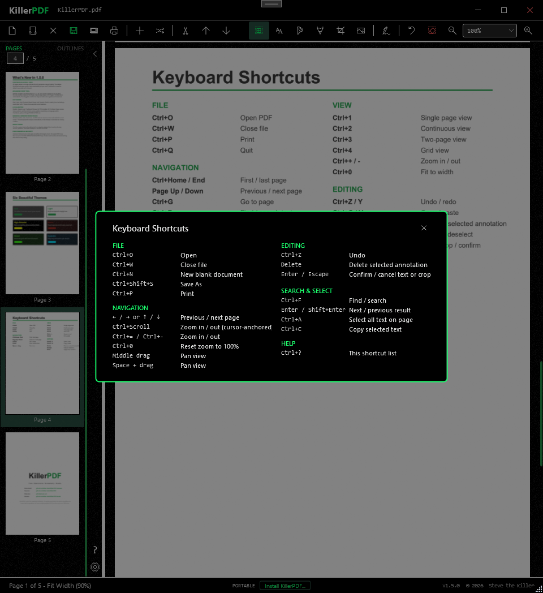
Task: Click the scissors cut page icon
Action: (186, 31)
